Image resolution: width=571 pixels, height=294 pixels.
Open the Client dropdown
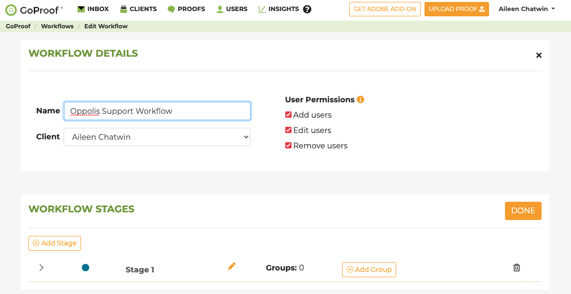(x=157, y=137)
